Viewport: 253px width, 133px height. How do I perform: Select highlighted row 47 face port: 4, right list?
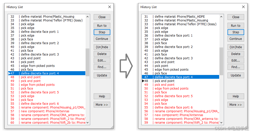point(181,77)
